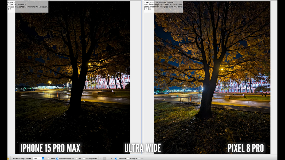The width and height of the screenshot is (285, 160).
Task: Choose the "Вкладки" radio option
Action: [128, 159]
